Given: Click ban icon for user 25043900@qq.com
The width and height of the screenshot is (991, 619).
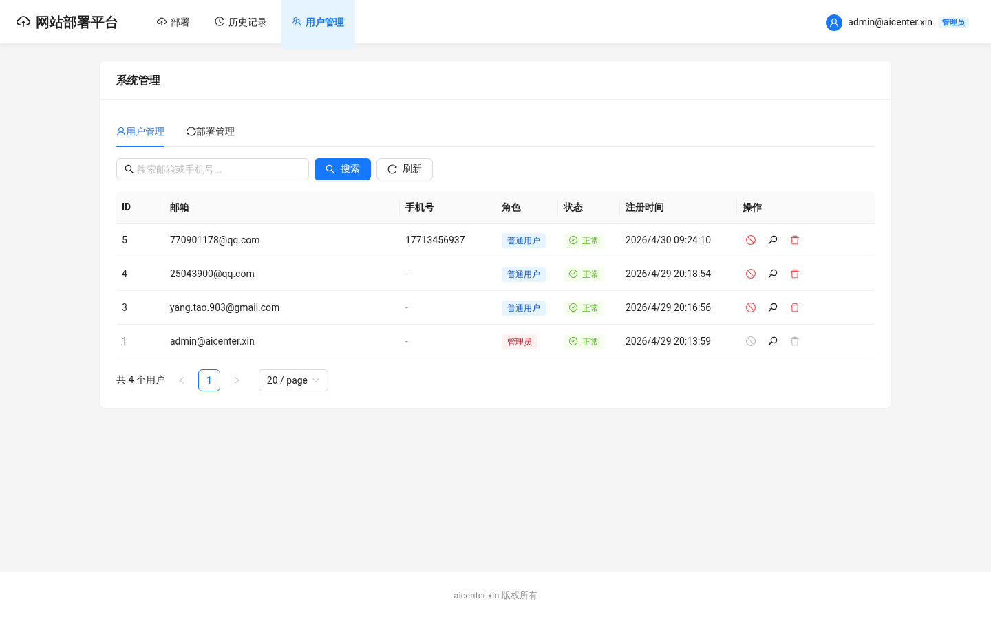Looking at the screenshot, I should pyautogui.click(x=751, y=274).
